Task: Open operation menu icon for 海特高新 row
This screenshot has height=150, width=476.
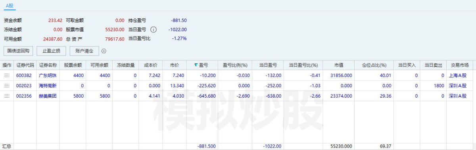Action: (7, 86)
